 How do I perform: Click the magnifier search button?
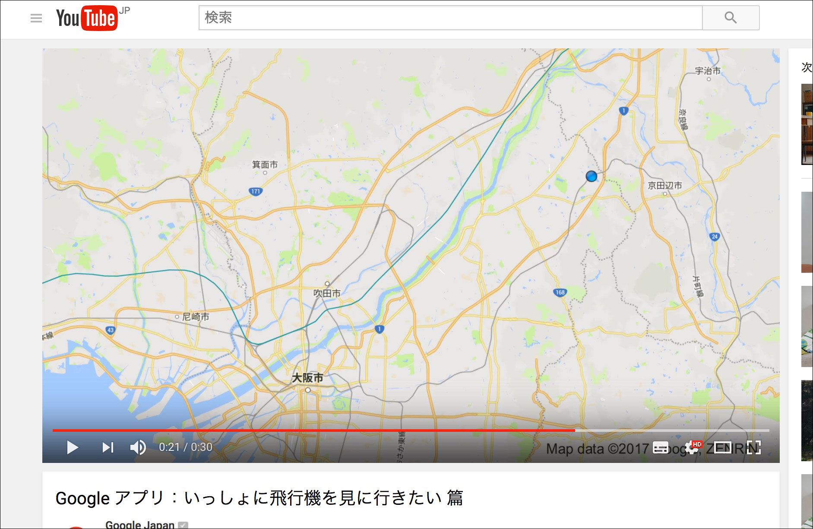(x=731, y=18)
